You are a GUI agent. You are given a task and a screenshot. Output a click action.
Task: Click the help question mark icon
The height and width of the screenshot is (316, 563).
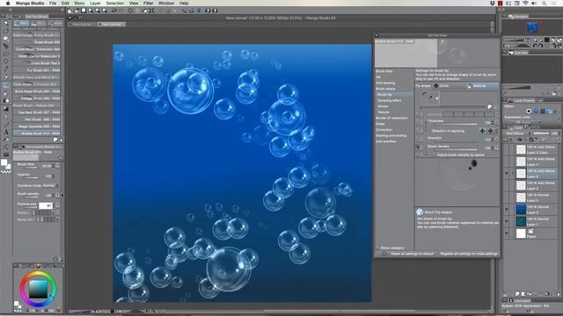(x=208, y=11)
